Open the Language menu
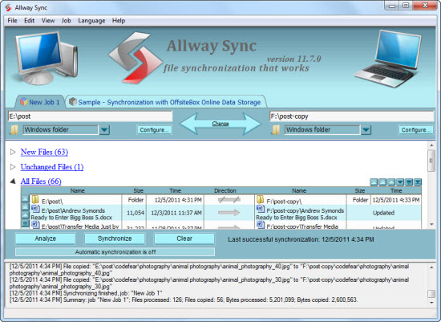The image size is (441, 322). [x=91, y=21]
